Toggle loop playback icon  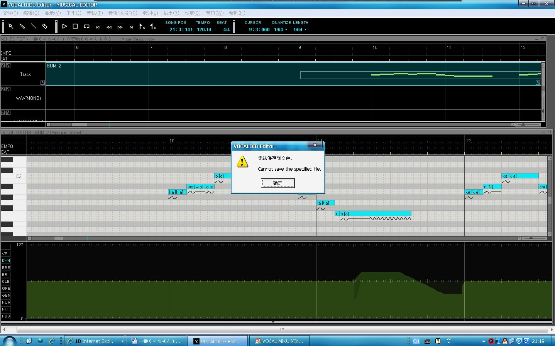(86, 26)
